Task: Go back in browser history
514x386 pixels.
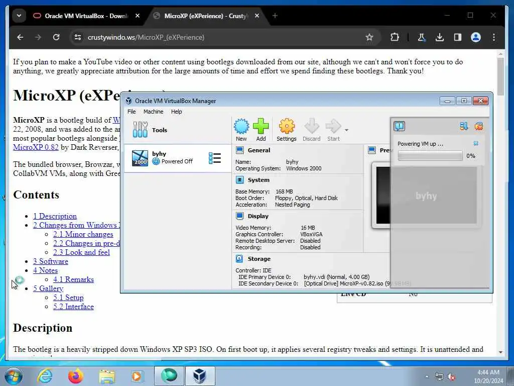Action: click(x=20, y=37)
